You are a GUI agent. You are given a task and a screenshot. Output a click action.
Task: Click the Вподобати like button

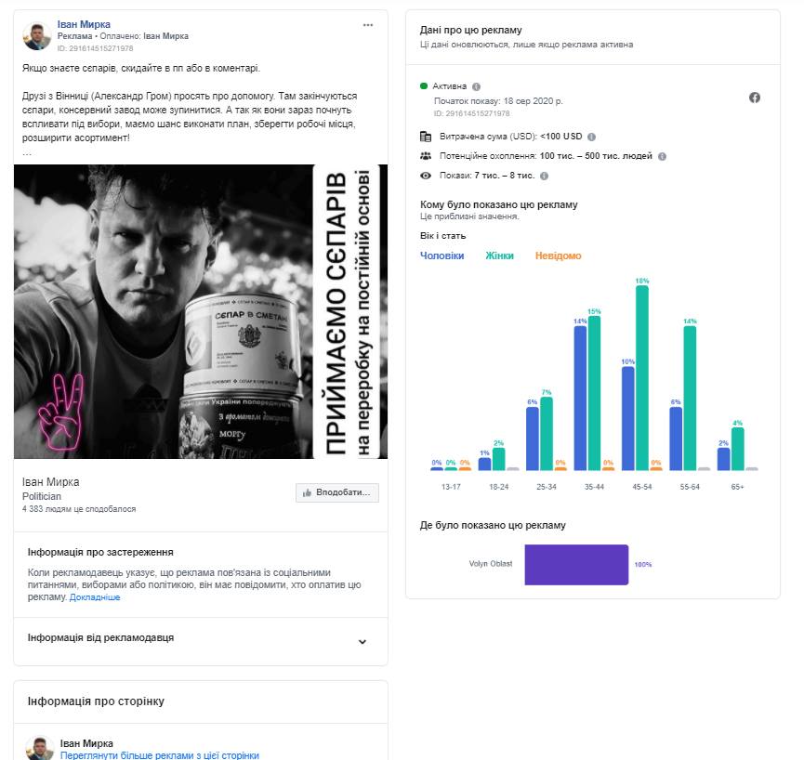(337, 492)
